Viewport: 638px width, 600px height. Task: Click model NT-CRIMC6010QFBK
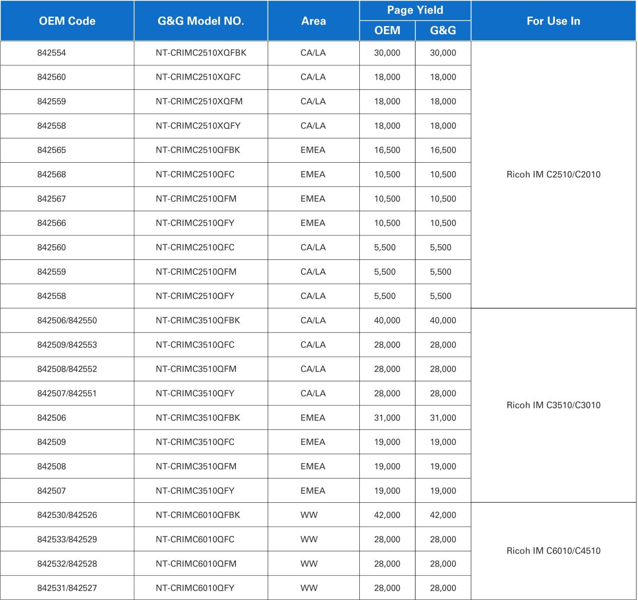[198, 515]
